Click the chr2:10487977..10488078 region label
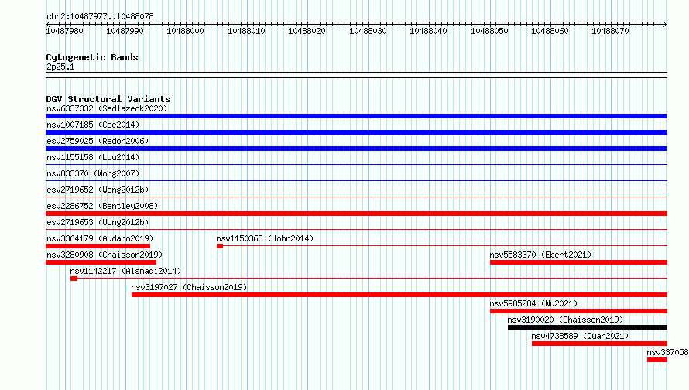This screenshot has height=390, width=689. click(100, 16)
